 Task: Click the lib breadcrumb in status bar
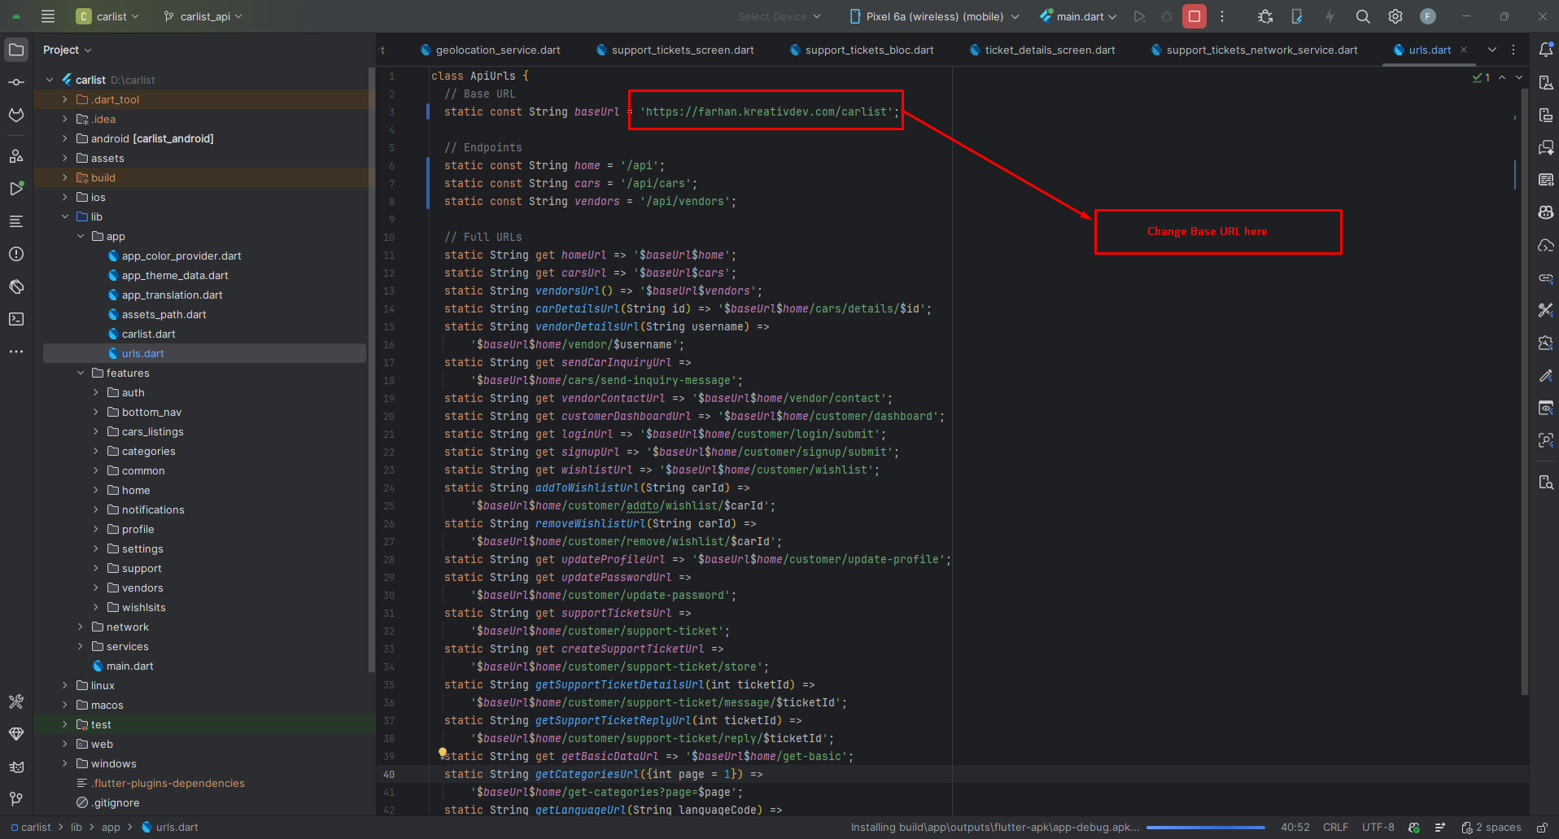(76, 827)
